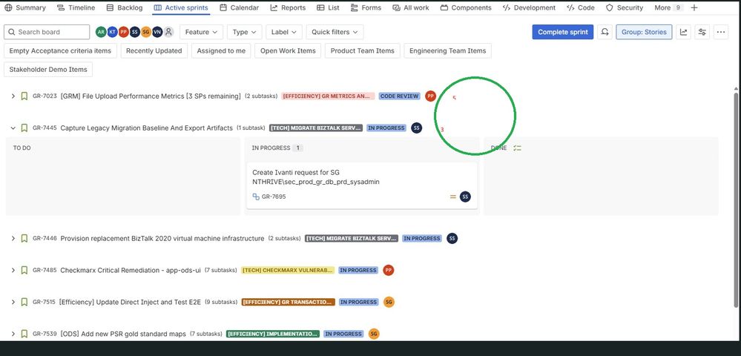The image size is (741, 356).
Task: Toggle the Assigned to me filter
Action: click(x=221, y=50)
